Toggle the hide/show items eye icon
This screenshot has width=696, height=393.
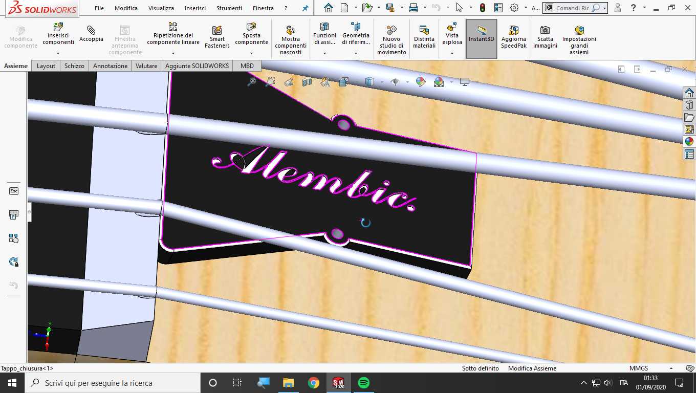click(395, 82)
